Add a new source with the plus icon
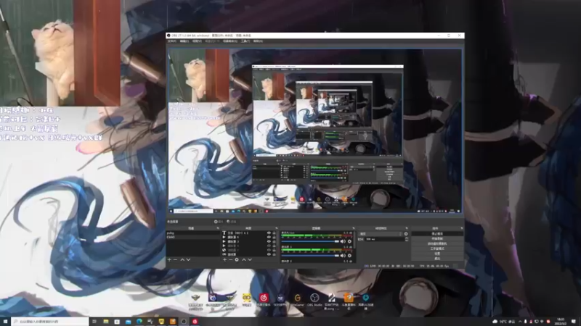Viewport: 581px width, 326px height. click(224, 260)
